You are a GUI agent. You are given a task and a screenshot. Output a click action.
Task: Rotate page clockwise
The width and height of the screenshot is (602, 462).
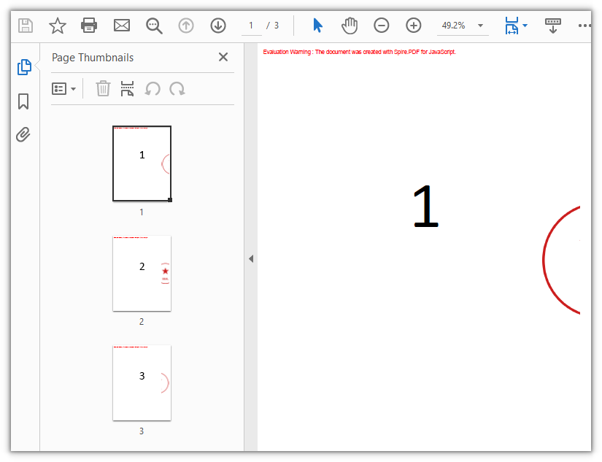177,89
